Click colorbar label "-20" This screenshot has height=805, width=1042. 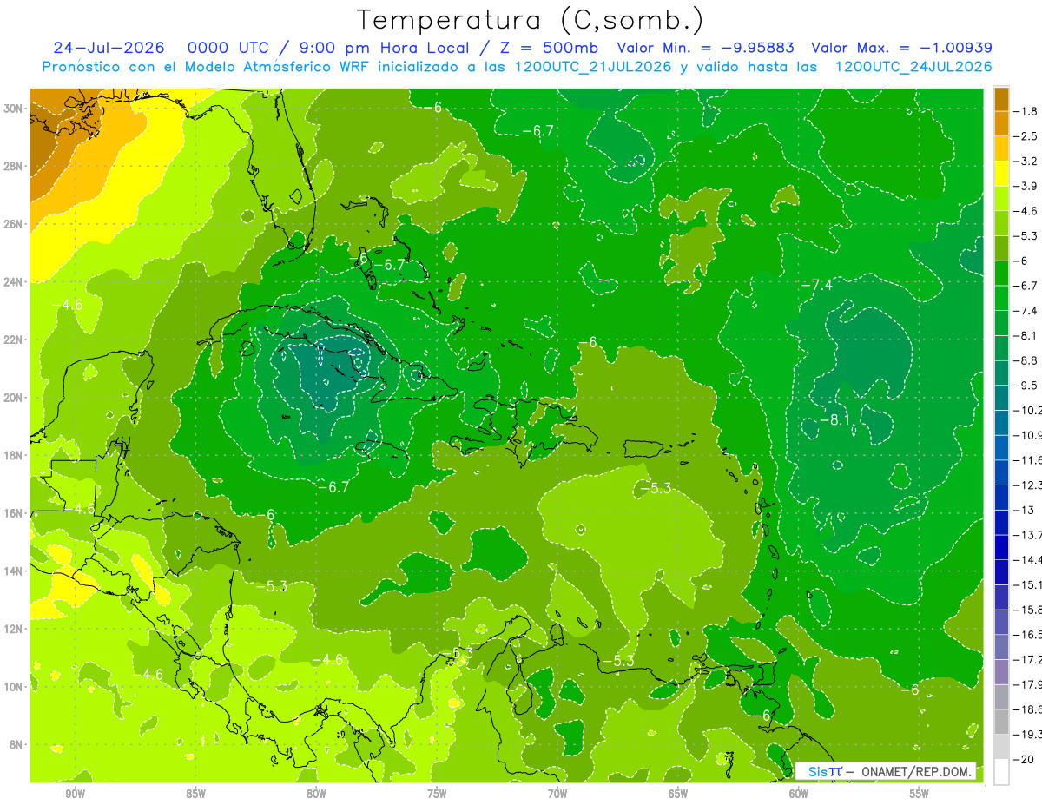click(1026, 759)
